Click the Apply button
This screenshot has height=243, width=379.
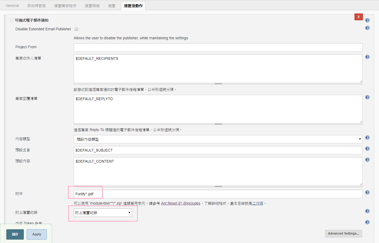[x=37, y=234]
